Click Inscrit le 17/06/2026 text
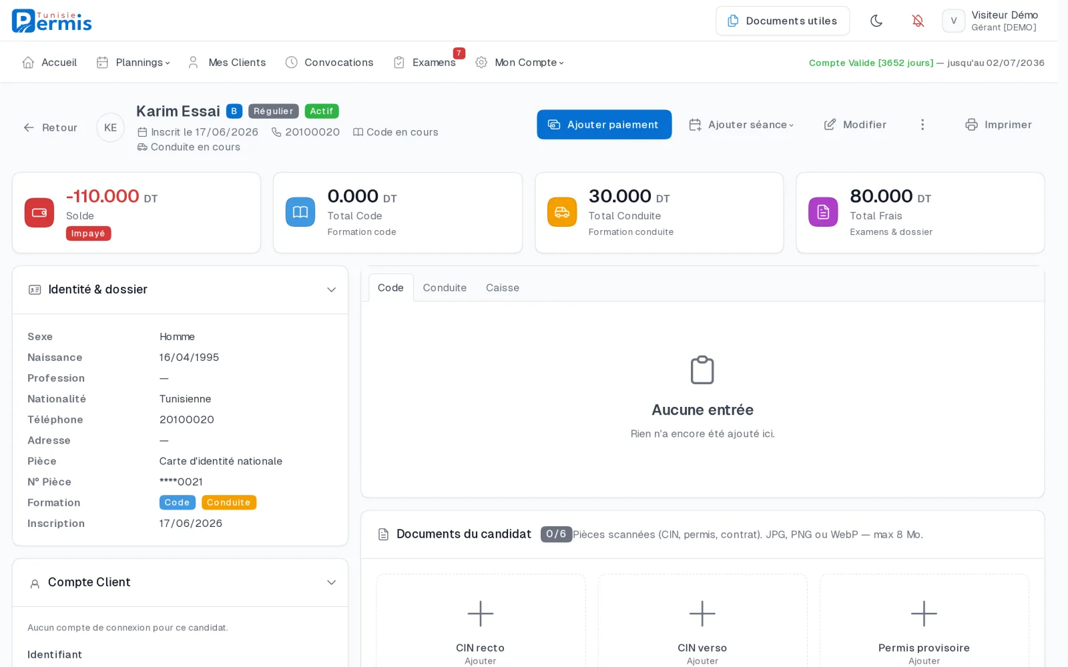This screenshot has width=1068, height=667. coord(204,132)
